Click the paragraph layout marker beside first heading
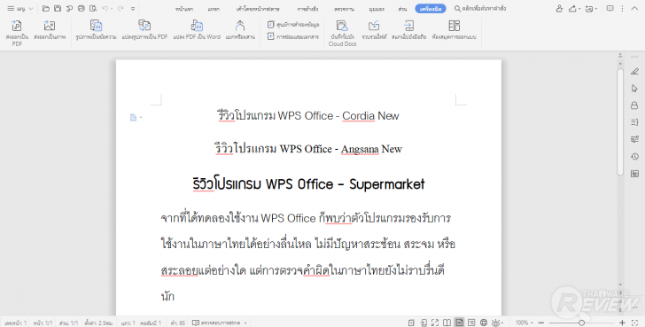Screen dimensions: 645x327 tap(133, 118)
